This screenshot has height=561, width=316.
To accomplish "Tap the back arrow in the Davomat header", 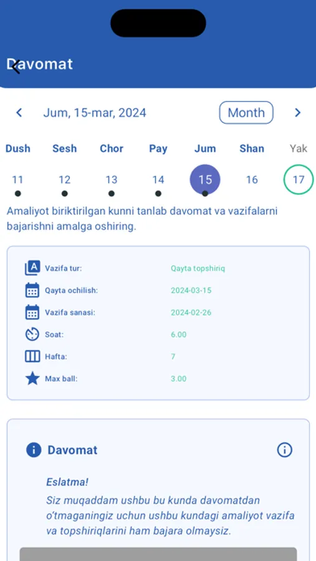I will 16,67.
